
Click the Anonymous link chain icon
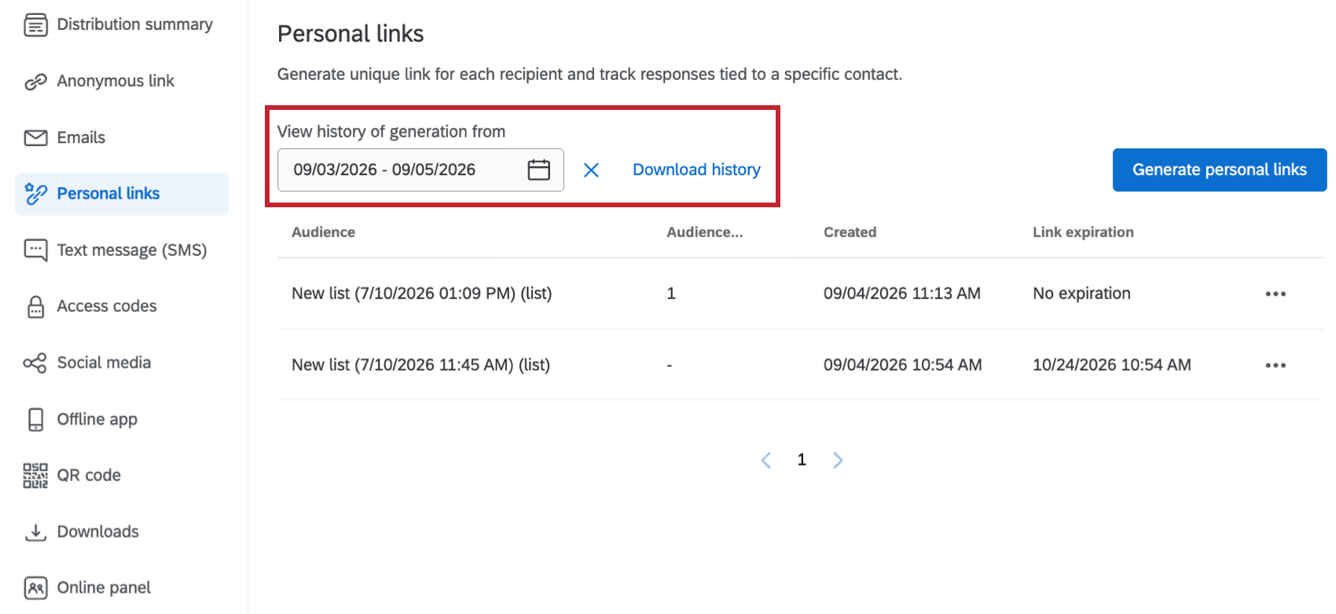coord(35,82)
